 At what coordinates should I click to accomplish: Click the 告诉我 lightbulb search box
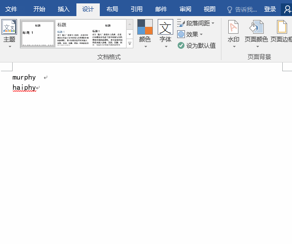[242, 9]
